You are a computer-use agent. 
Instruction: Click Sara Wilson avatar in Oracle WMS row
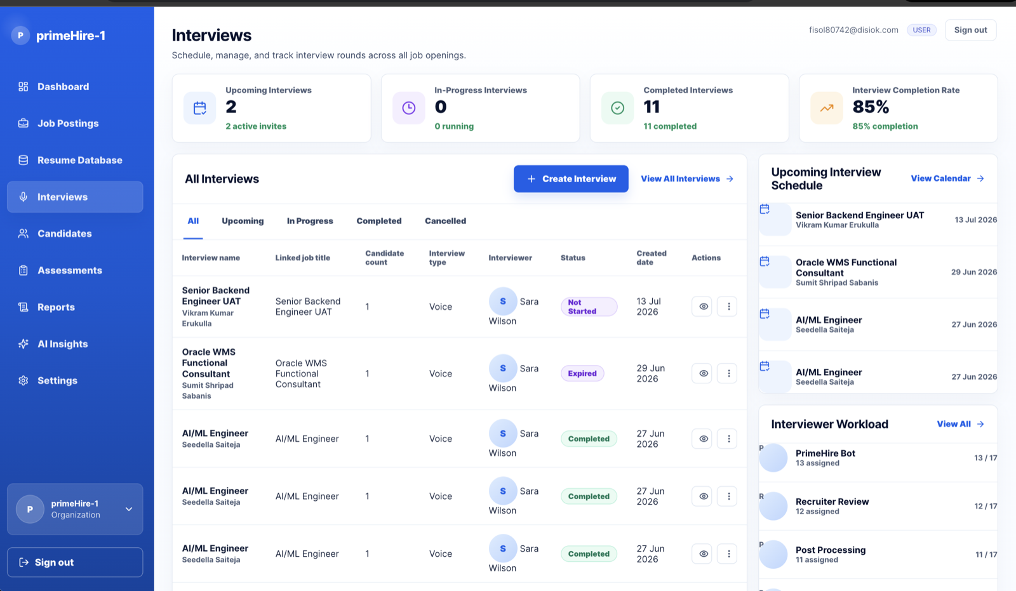coord(503,368)
